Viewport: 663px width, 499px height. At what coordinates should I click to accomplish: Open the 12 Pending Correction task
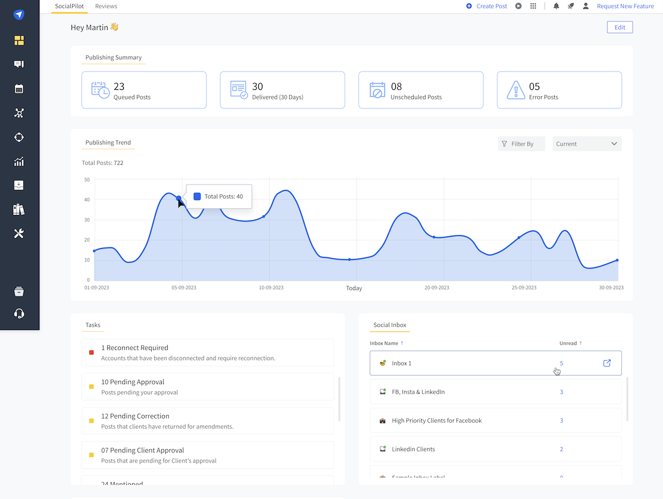(x=208, y=421)
